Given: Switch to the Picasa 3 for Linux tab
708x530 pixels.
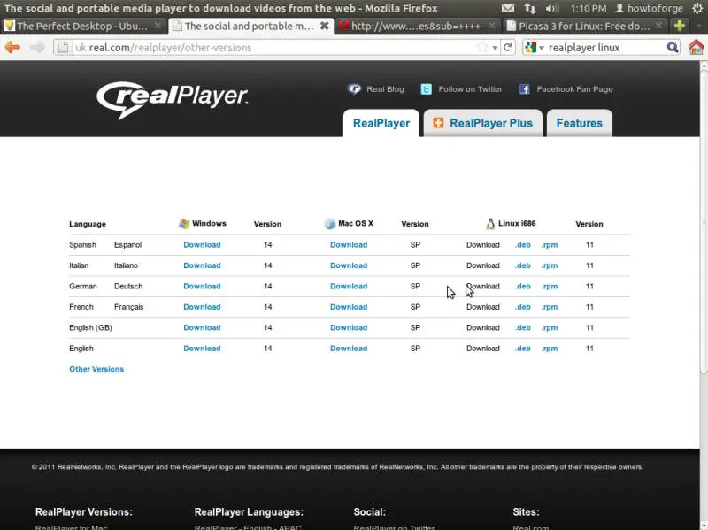Looking at the screenshot, I should (x=585, y=26).
